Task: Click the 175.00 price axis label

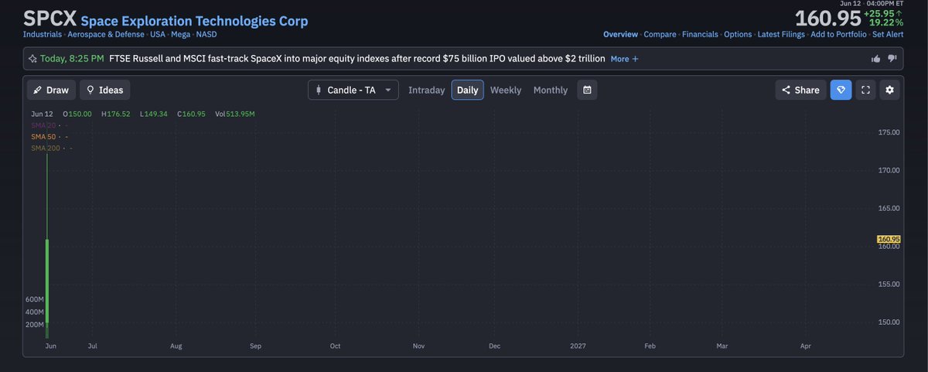Action: [x=889, y=132]
